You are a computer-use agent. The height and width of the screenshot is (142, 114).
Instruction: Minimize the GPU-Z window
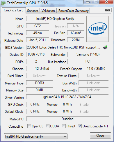88,2
